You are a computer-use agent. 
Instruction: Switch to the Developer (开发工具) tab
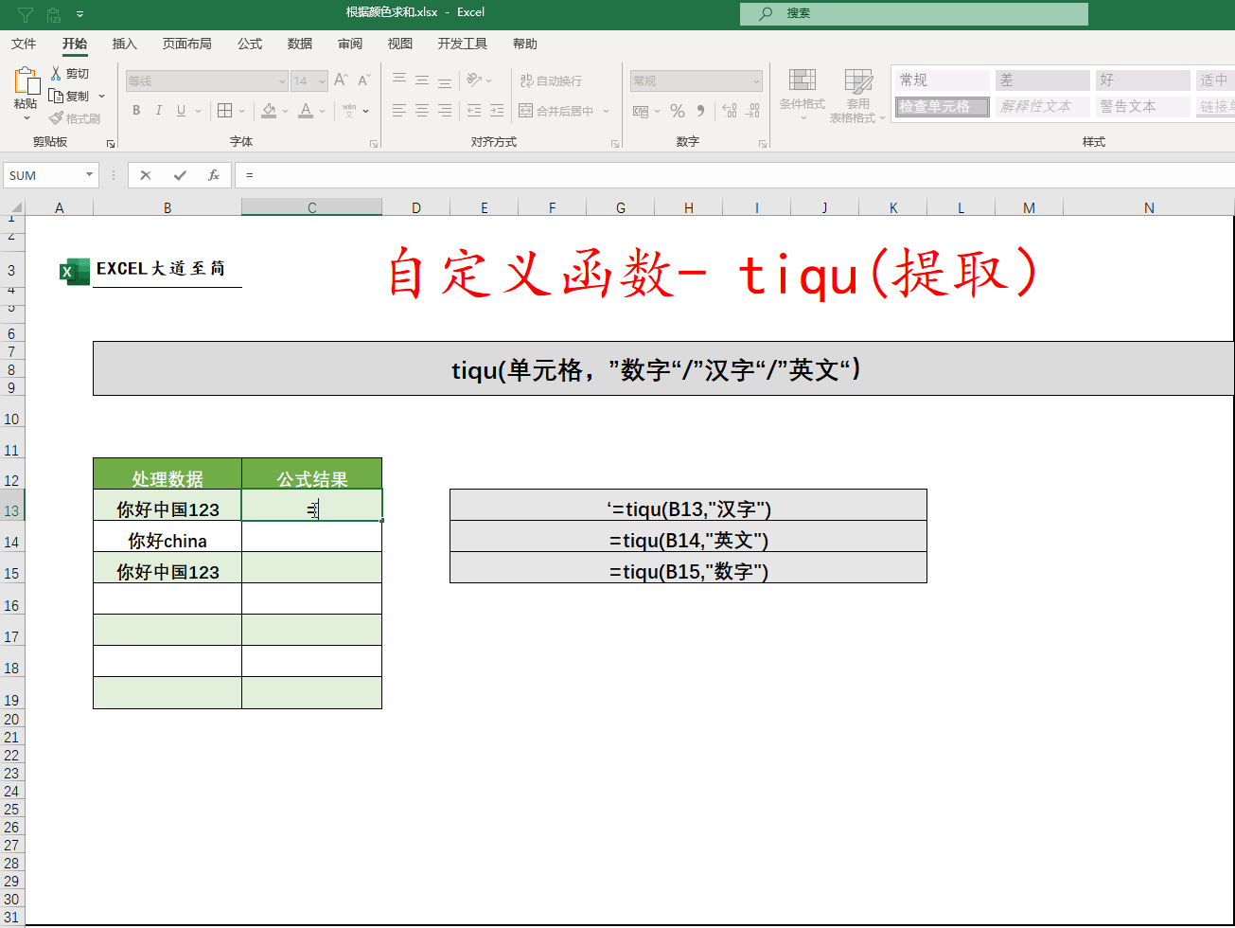point(463,44)
